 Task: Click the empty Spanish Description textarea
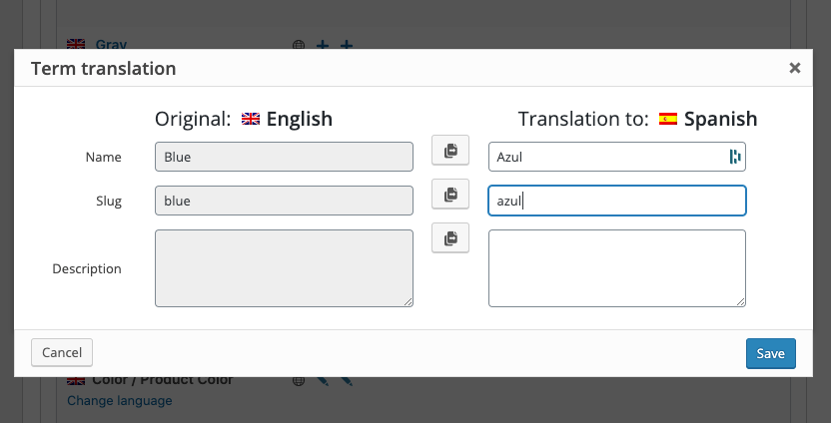[616, 267]
